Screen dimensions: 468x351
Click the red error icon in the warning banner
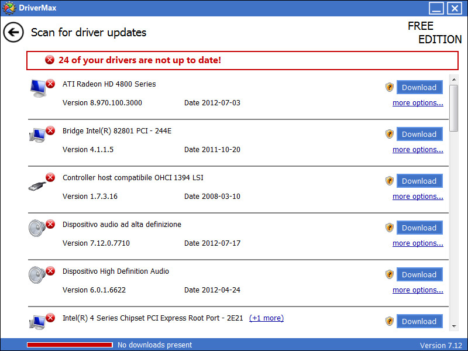pyautogui.click(x=50, y=60)
